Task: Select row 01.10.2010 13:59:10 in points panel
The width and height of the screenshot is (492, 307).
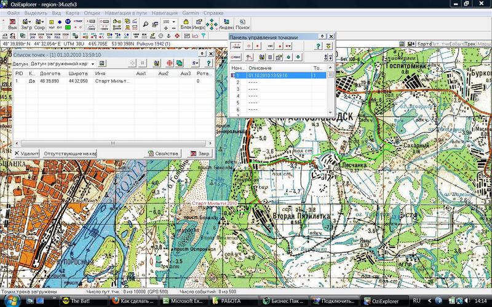Action: coord(278,76)
